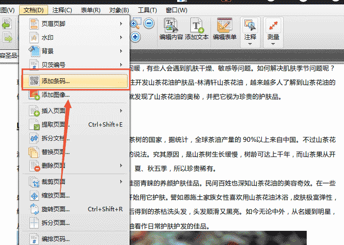Viewport: 344px width, 245px height.
Task: Select 替换页面 menu entry
Action: pyautogui.click(x=75, y=152)
